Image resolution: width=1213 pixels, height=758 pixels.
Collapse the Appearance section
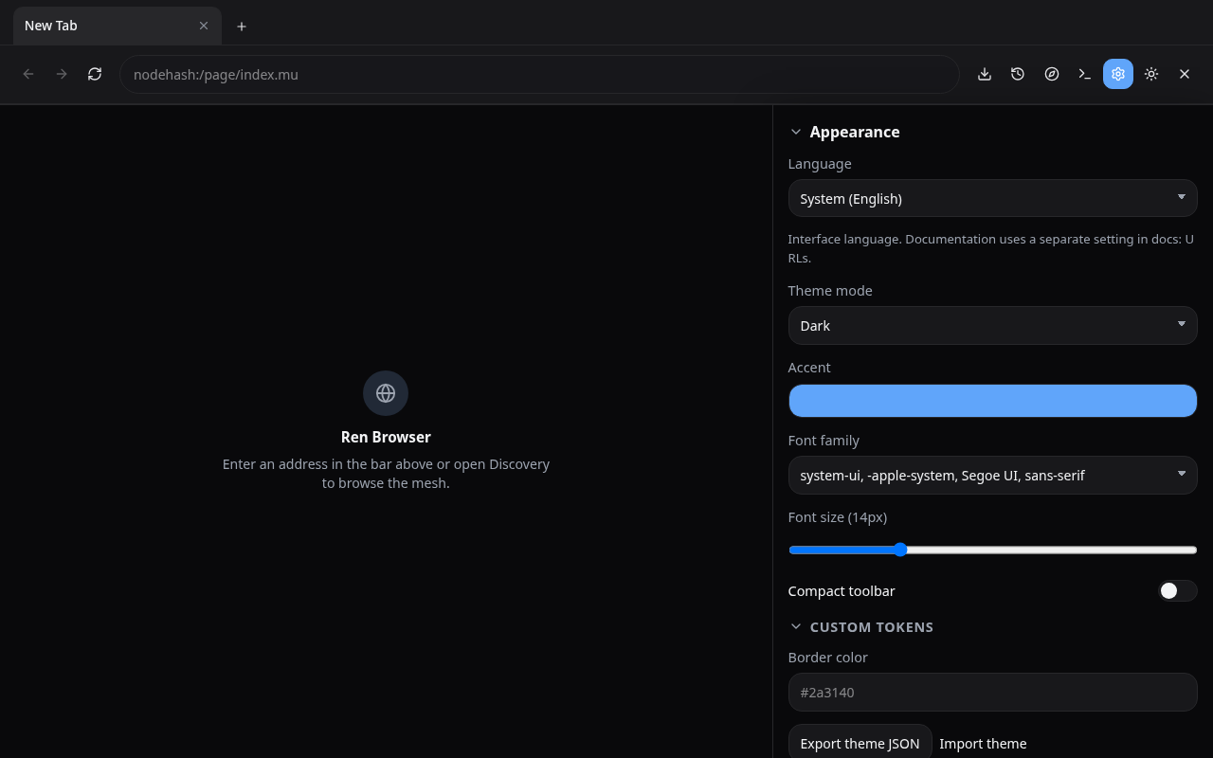pos(844,132)
